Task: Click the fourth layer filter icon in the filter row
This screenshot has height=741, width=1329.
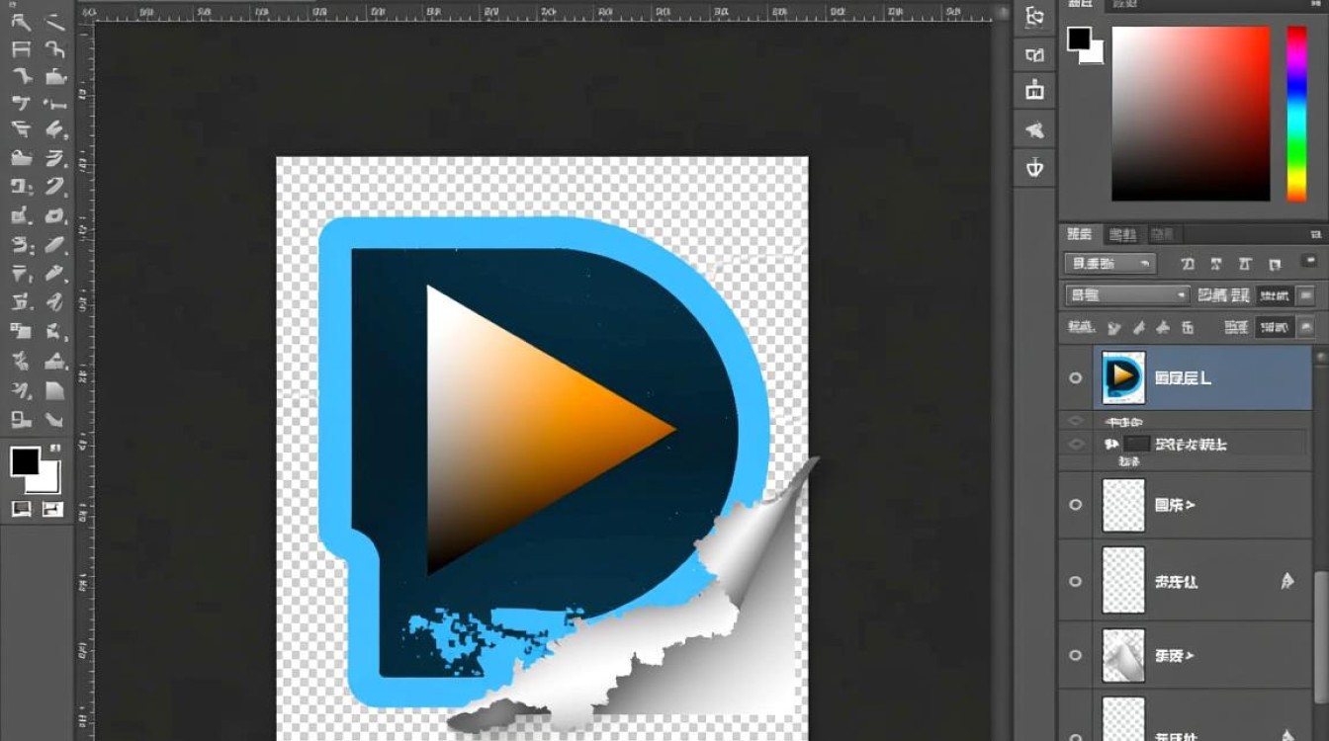Action: [x=1276, y=265]
